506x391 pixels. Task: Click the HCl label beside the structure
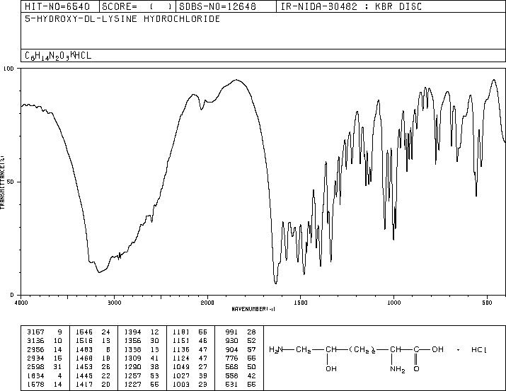[x=478, y=350]
